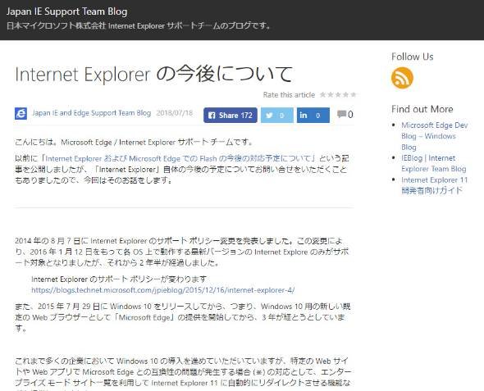This screenshot has width=484, height=391.
Task: Rate article with the third star
Action: [x=338, y=94]
